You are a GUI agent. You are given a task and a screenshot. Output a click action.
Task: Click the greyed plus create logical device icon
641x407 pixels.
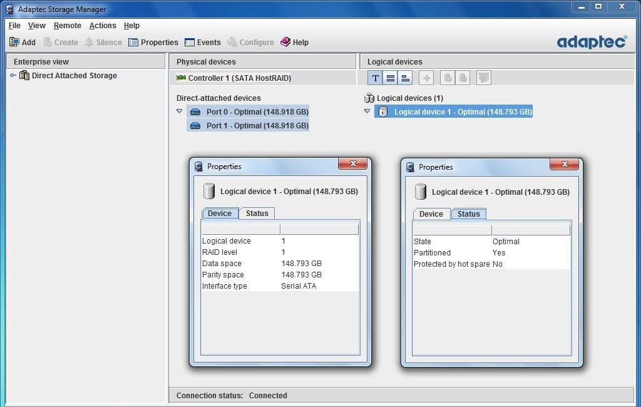pyautogui.click(x=426, y=78)
